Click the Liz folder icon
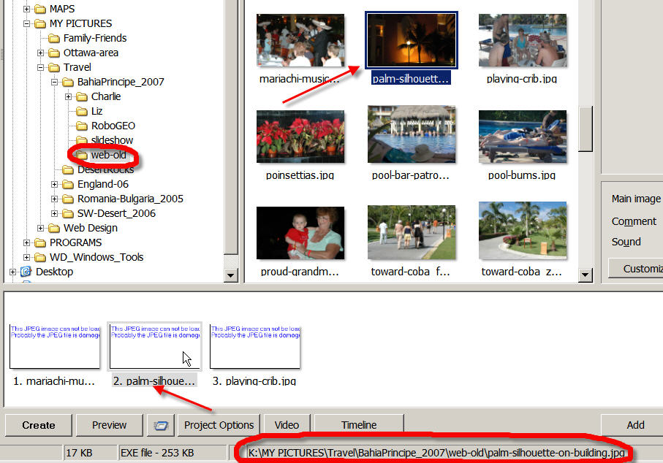Viewport: 663px width, 463px height. coord(82,111)
